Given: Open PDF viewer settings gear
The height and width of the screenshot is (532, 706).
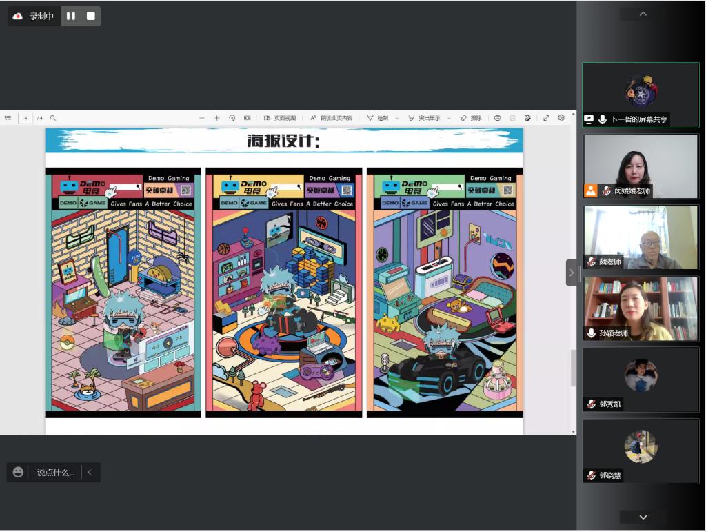Looking at the screenshot, I should [x=561, y=118].
